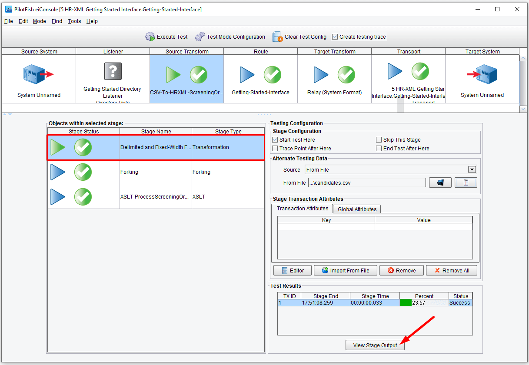Click play arrow in Forking row

[x=58, y=172]
